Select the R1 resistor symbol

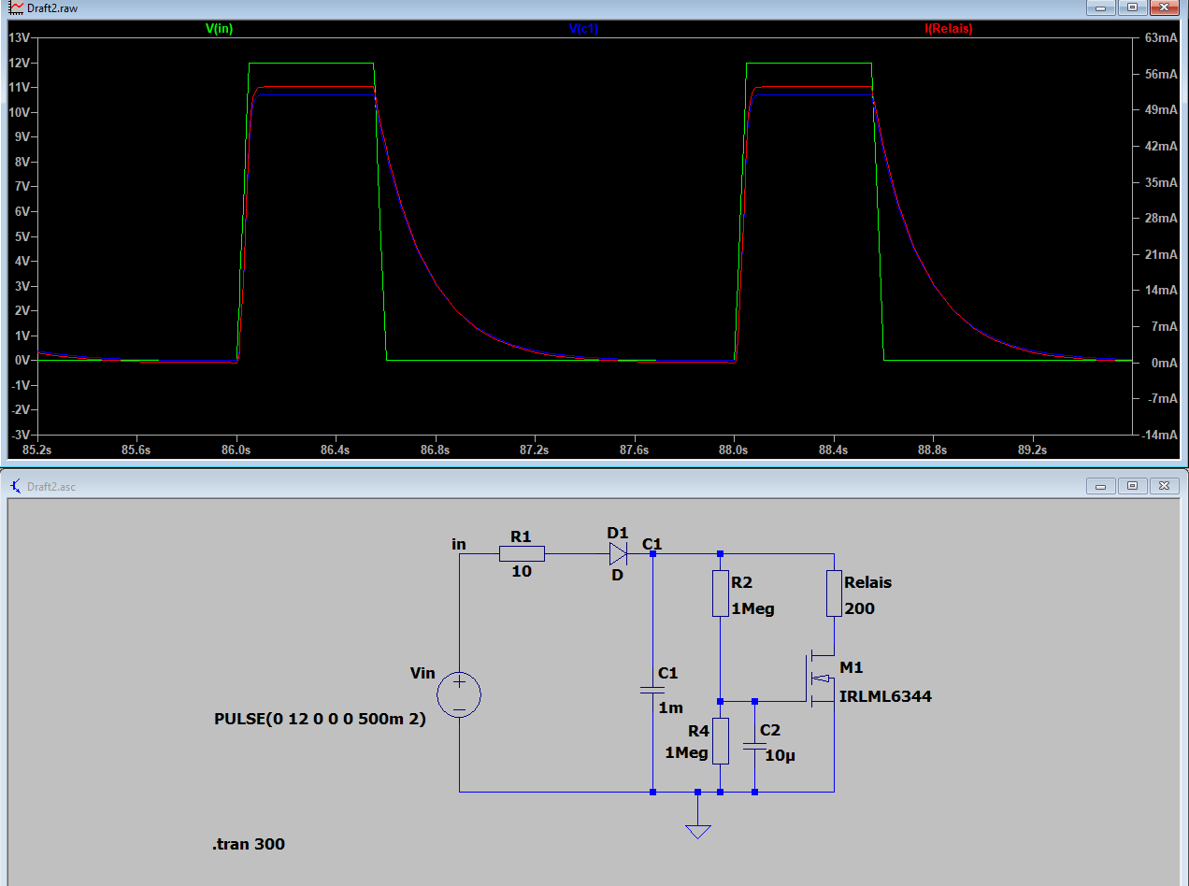pyautogui.click(x=522, y=554)
